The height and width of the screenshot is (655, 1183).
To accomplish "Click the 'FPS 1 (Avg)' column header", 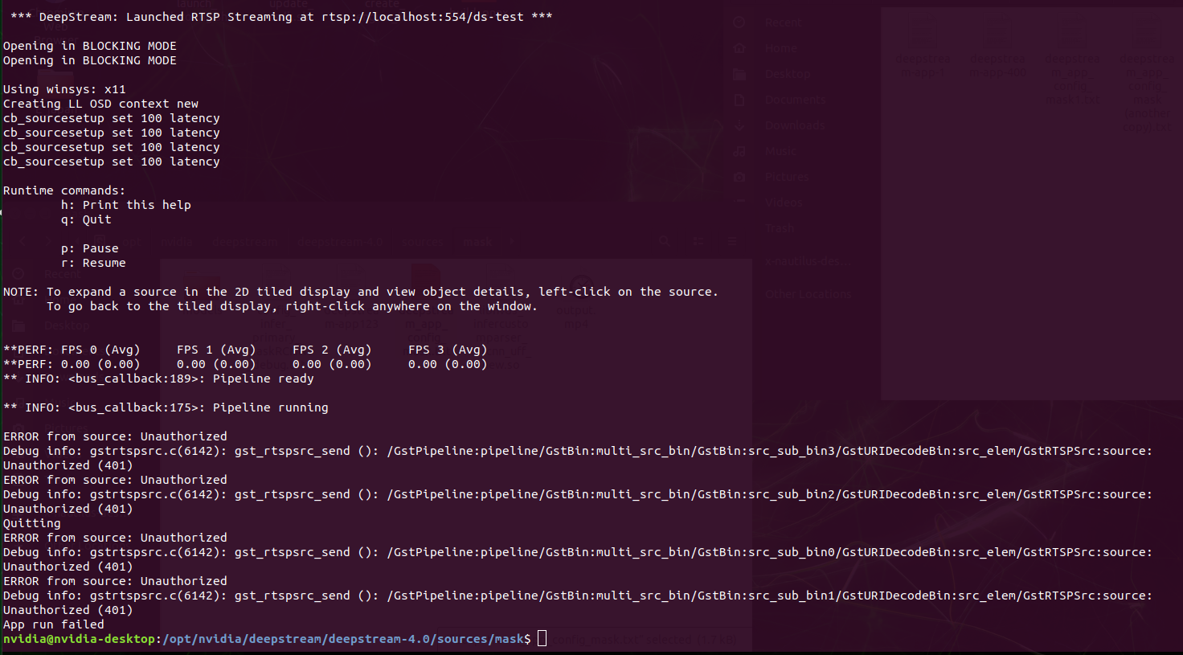I will point(216,350).
